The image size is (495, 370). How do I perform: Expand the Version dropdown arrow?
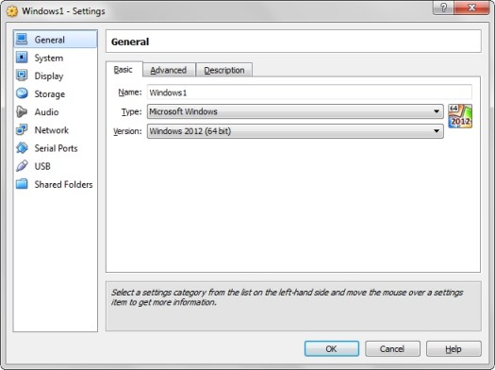(x=437, y=131)
